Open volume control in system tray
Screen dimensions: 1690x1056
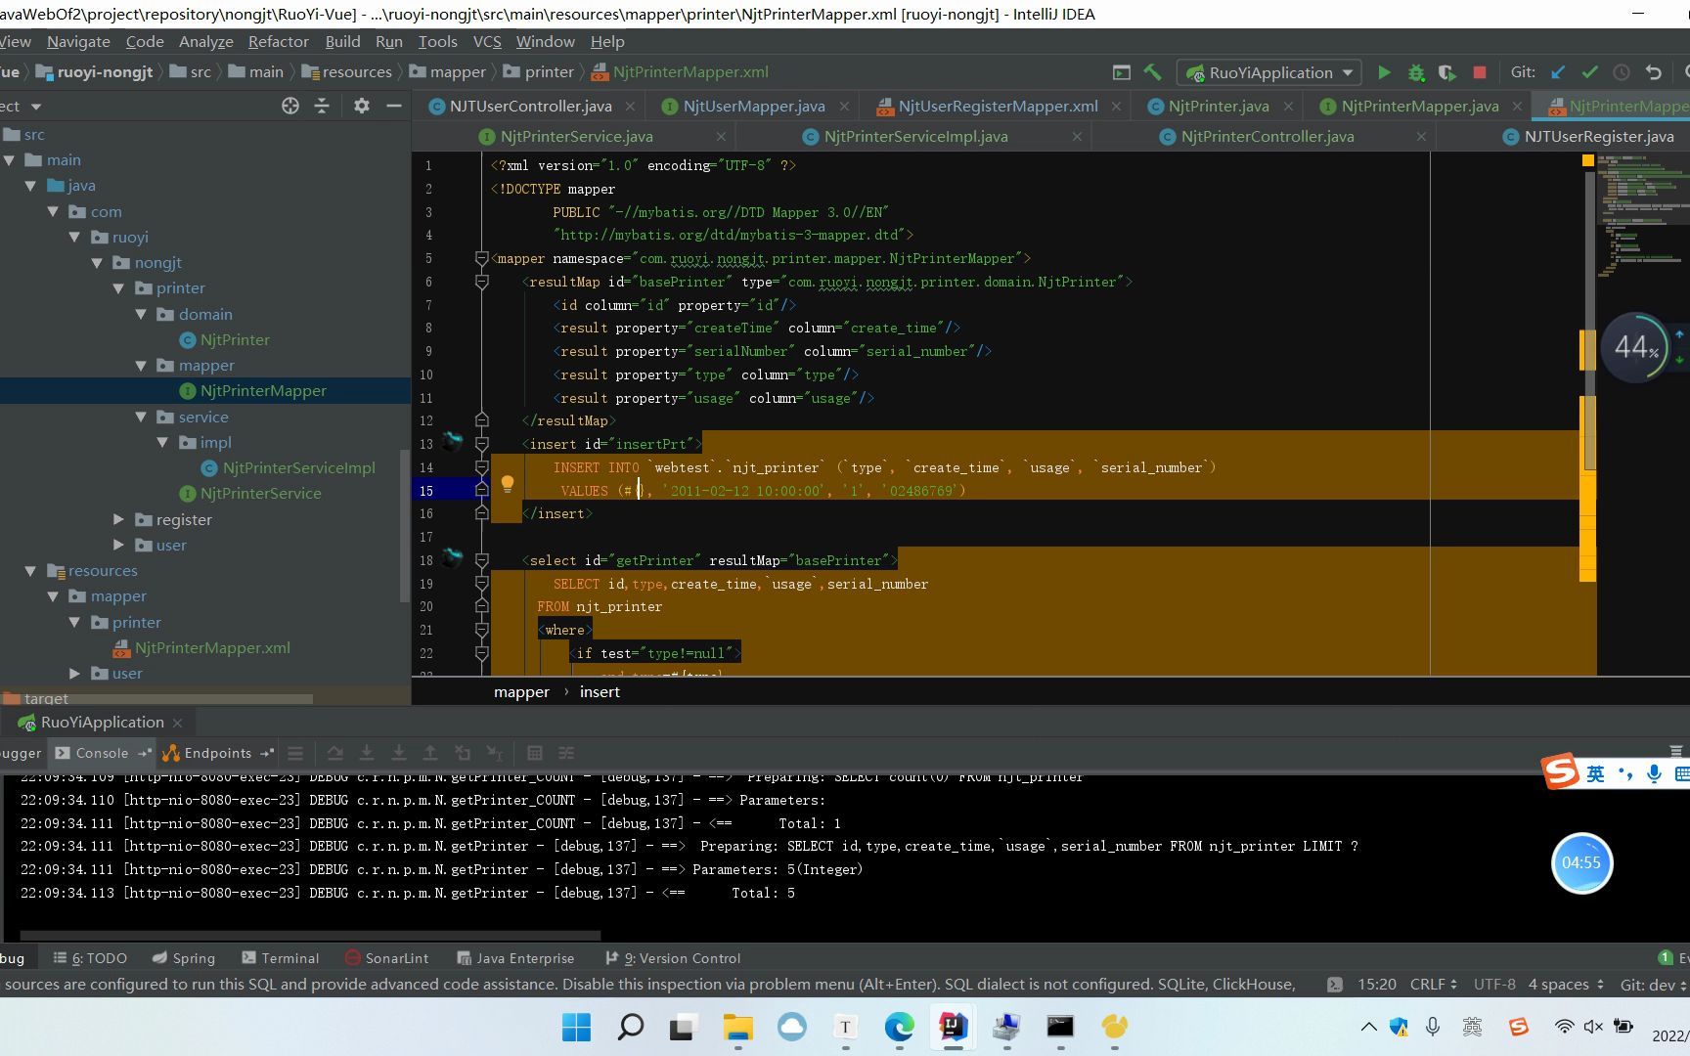[1592, 1027]
